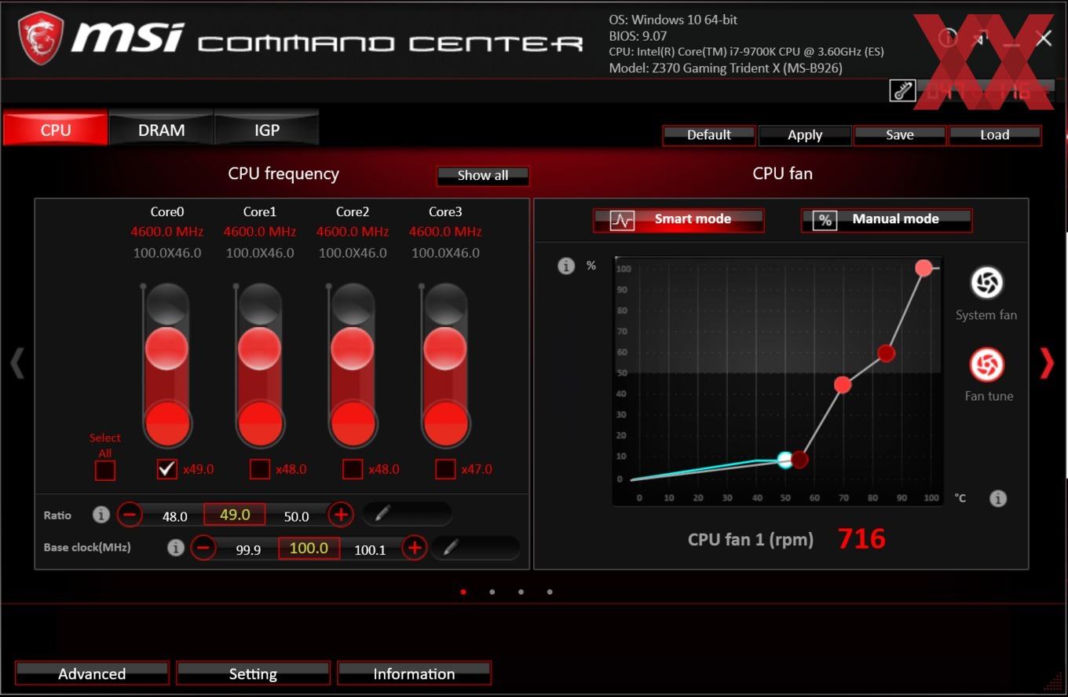Increase Ratio with plus button
Image resolution: width=1068 pixels, height=697 pixels.
point(340,515)
